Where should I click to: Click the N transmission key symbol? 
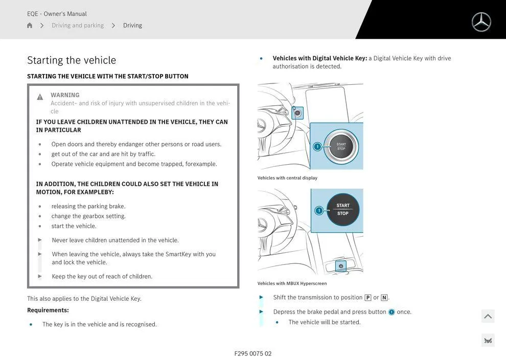(x=384, y=297)
